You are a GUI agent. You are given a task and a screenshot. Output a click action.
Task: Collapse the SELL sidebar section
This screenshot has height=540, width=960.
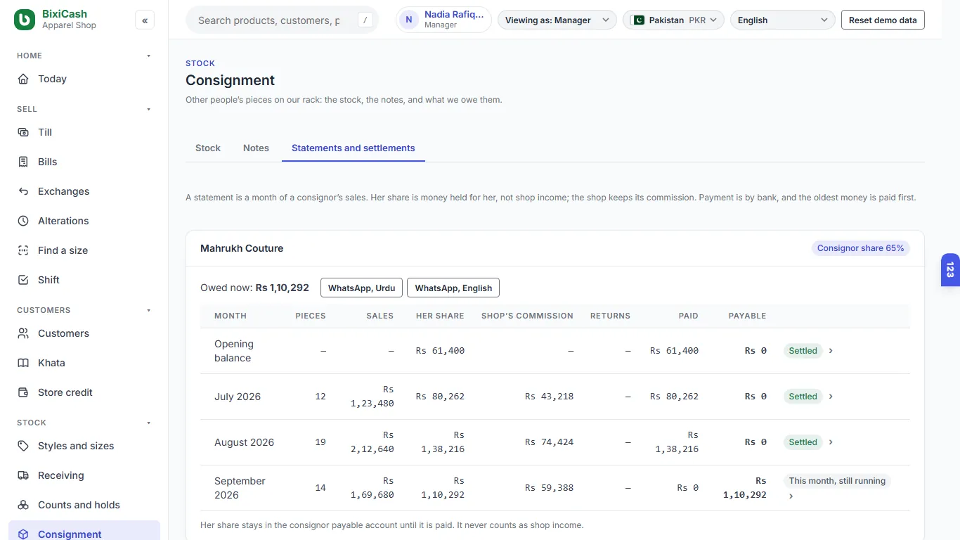(x=148, y=109)
